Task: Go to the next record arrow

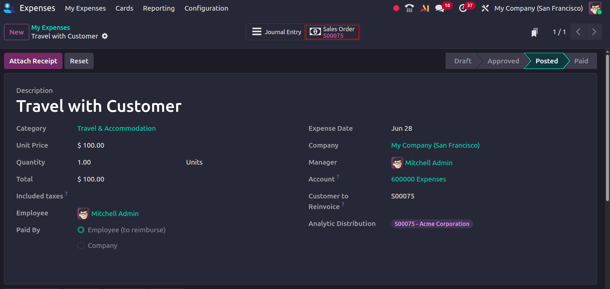Action: (594, 32)
